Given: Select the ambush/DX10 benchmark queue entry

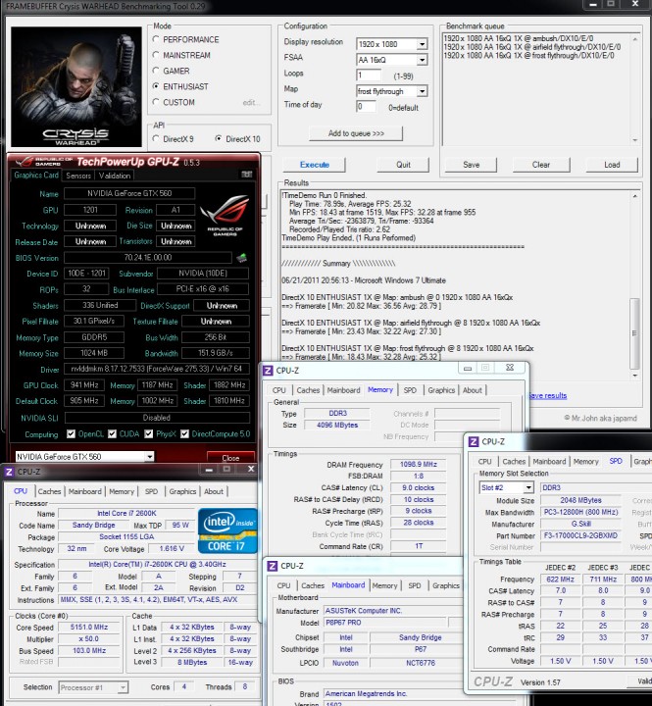Looking at the screenshot, I should point(519,38).
